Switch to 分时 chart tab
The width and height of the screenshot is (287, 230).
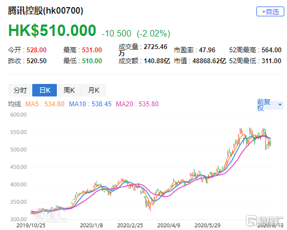click(x=20, y=90)
